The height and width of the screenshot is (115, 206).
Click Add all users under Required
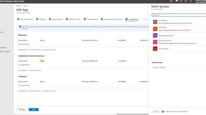34,50
